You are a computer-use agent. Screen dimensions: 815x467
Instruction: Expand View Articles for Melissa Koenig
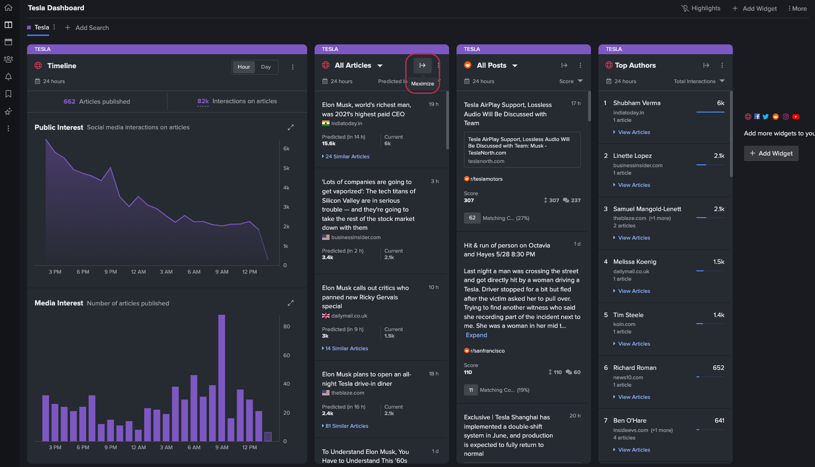tap(632, 291)
